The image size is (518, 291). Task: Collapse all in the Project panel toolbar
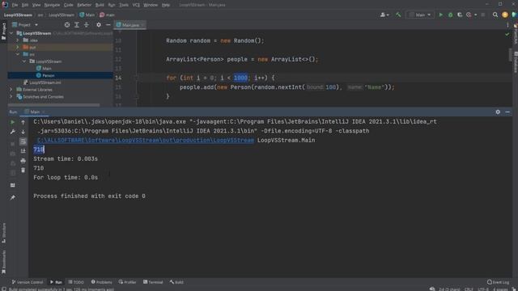[x=87, y=25]
